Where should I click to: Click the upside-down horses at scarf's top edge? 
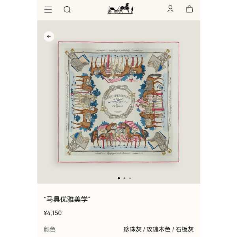click(x=118, y=66)
